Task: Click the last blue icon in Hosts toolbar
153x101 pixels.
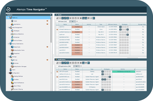Action: tap(94, 18)
